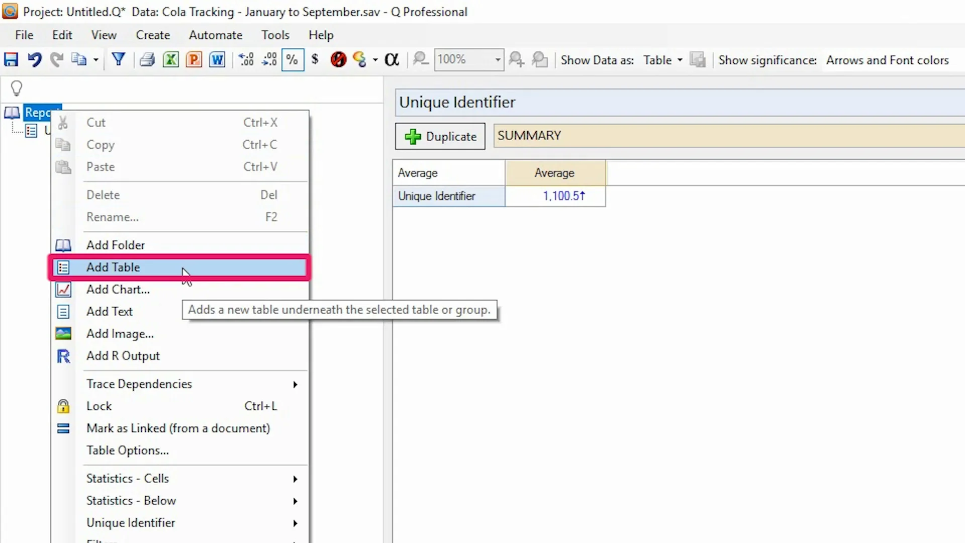This screenshot has height=543, width=965.
Task: Export to PowerPoint icon
Action: [194, 60]
